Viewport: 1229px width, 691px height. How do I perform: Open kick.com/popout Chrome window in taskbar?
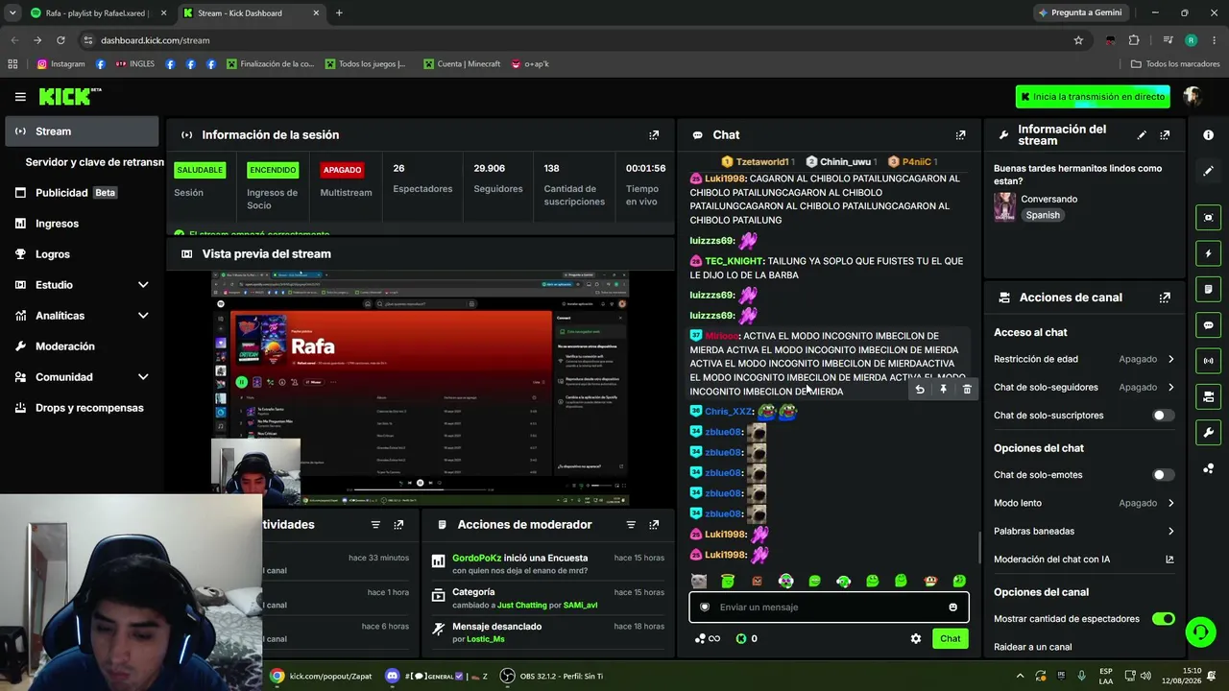322,676
